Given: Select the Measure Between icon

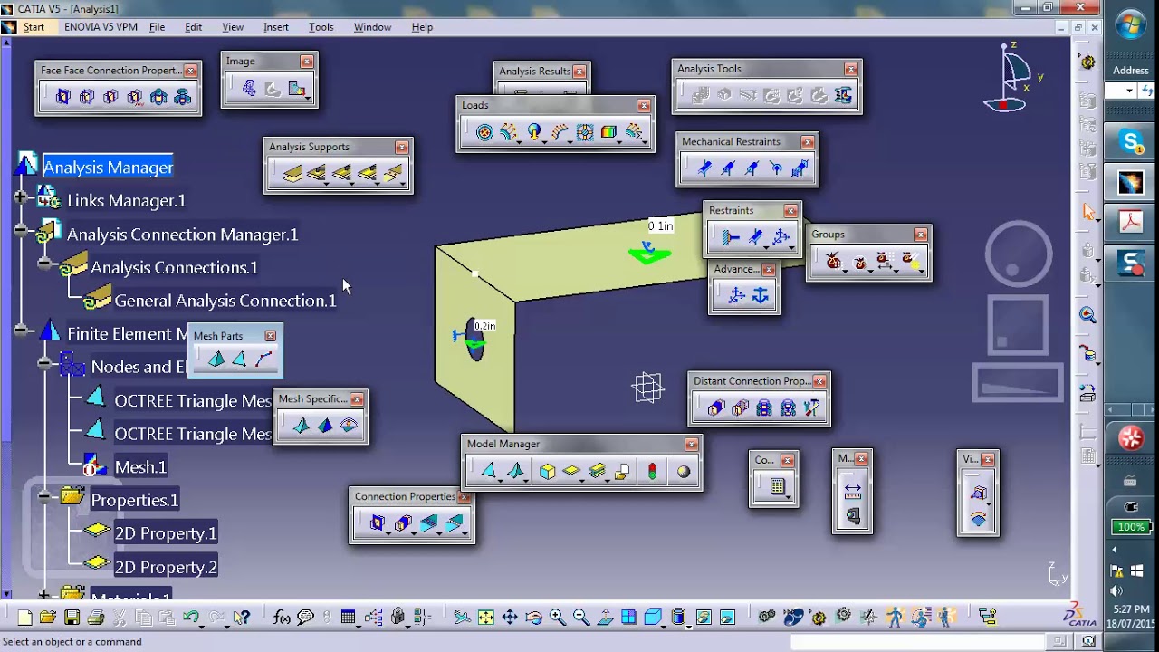Looking at the screenshot, I should click(x=852, y=491).
